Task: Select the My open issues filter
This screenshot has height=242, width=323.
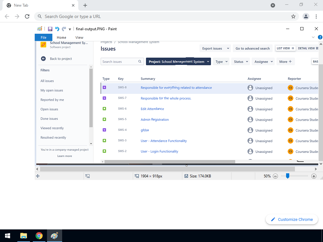Action: click(52, 90)
